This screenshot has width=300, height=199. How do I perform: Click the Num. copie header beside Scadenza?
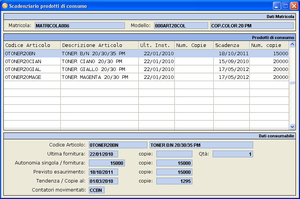(x=269, y=45)
